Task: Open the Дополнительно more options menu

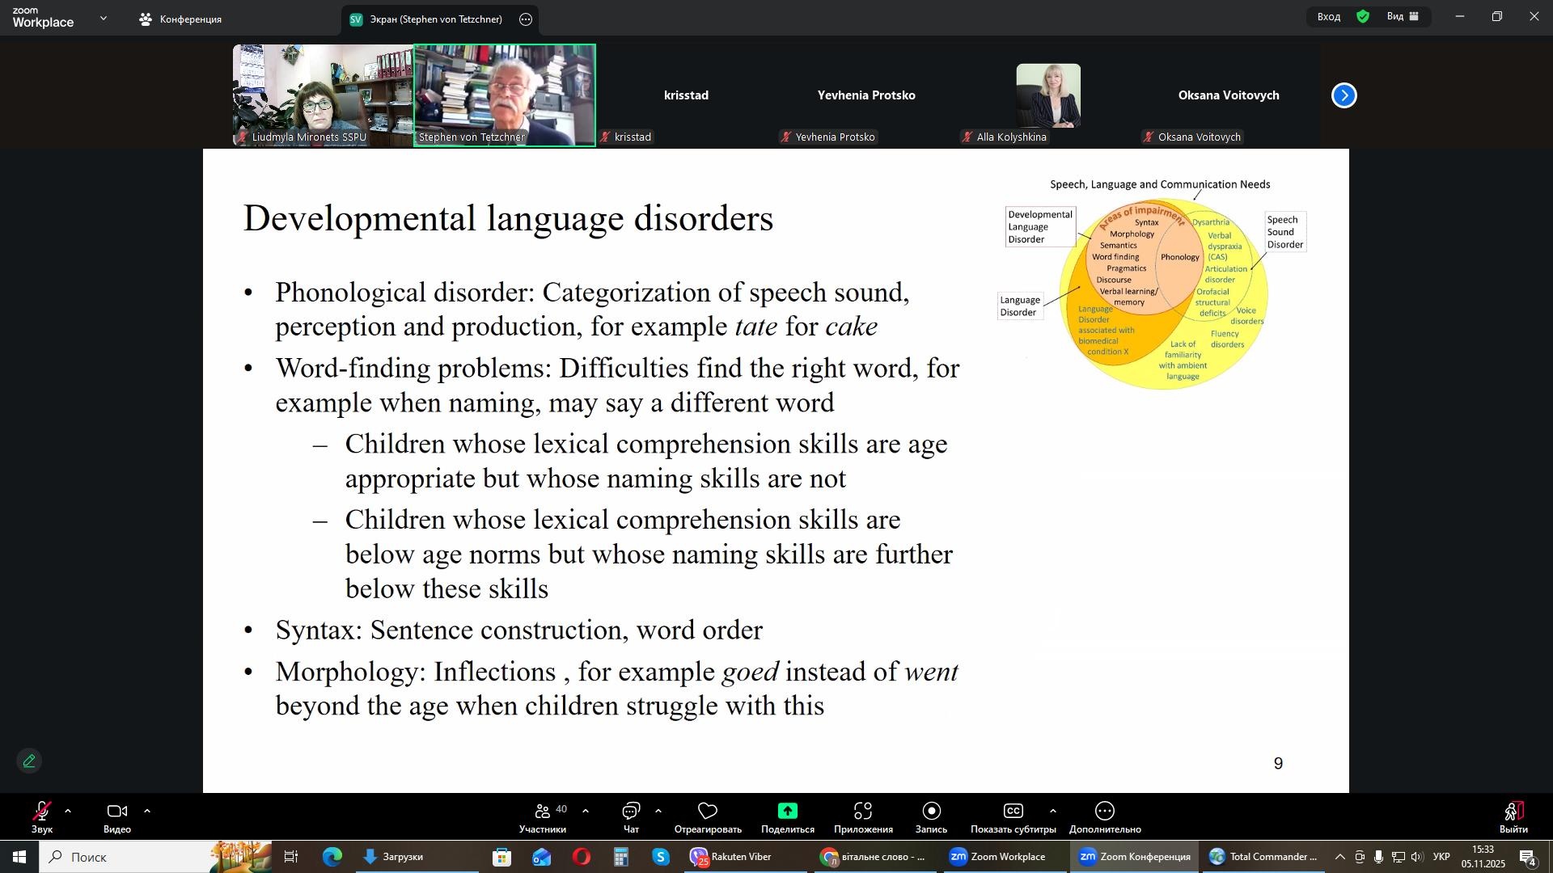Action: coord(1105,816)
